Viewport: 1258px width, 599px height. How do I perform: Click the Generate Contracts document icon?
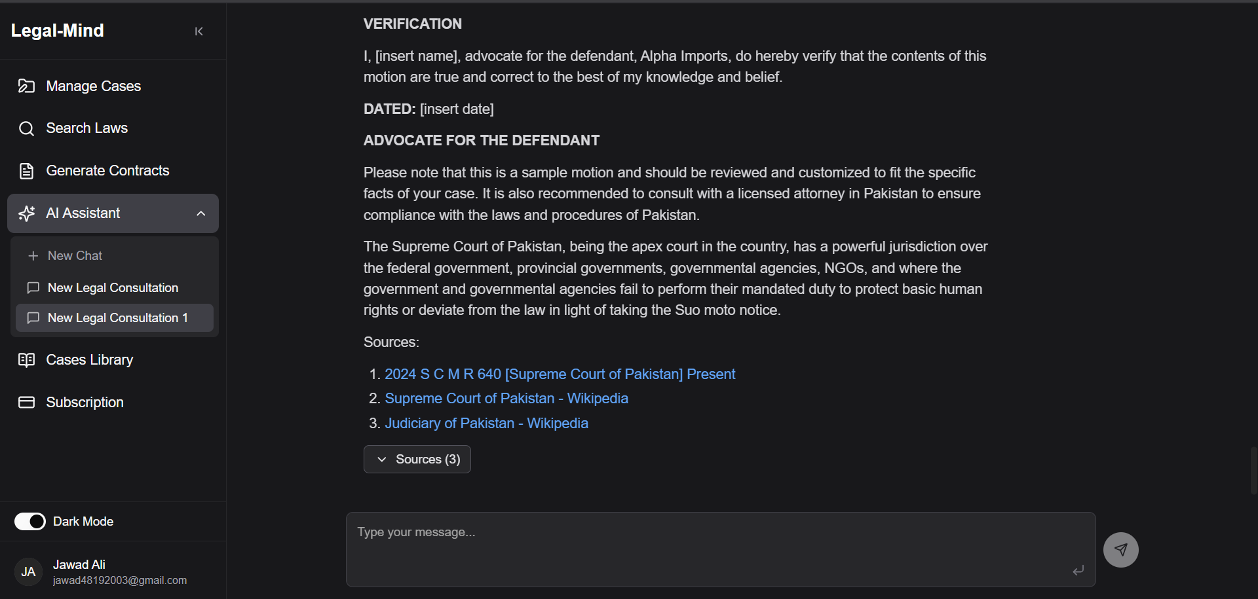(26, 171)
